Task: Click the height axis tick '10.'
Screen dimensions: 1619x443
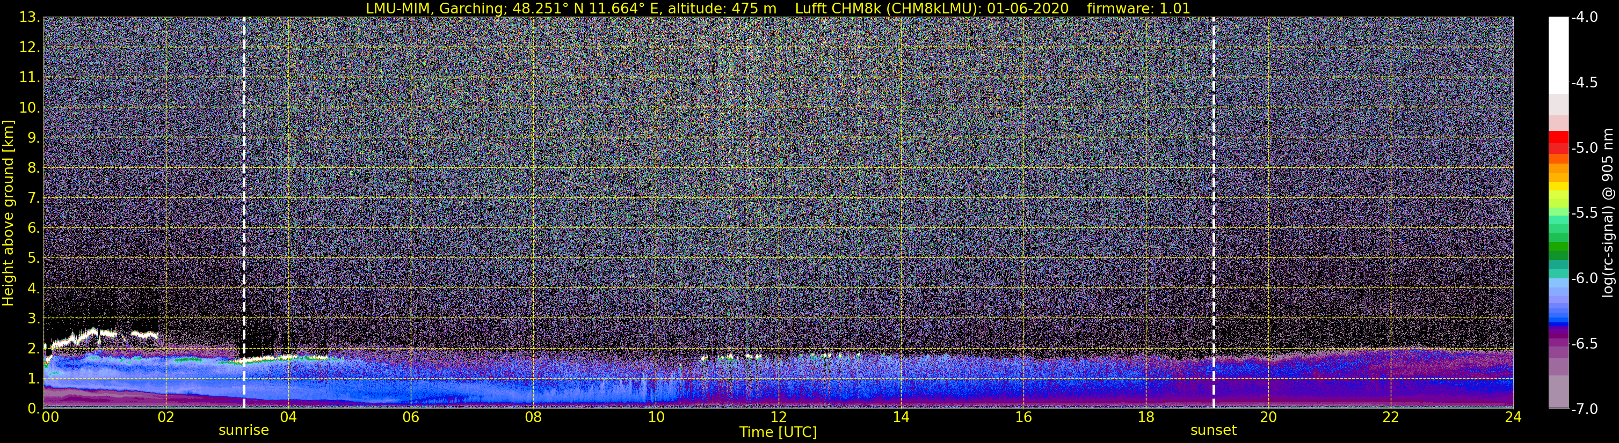Action: (30, 108)
